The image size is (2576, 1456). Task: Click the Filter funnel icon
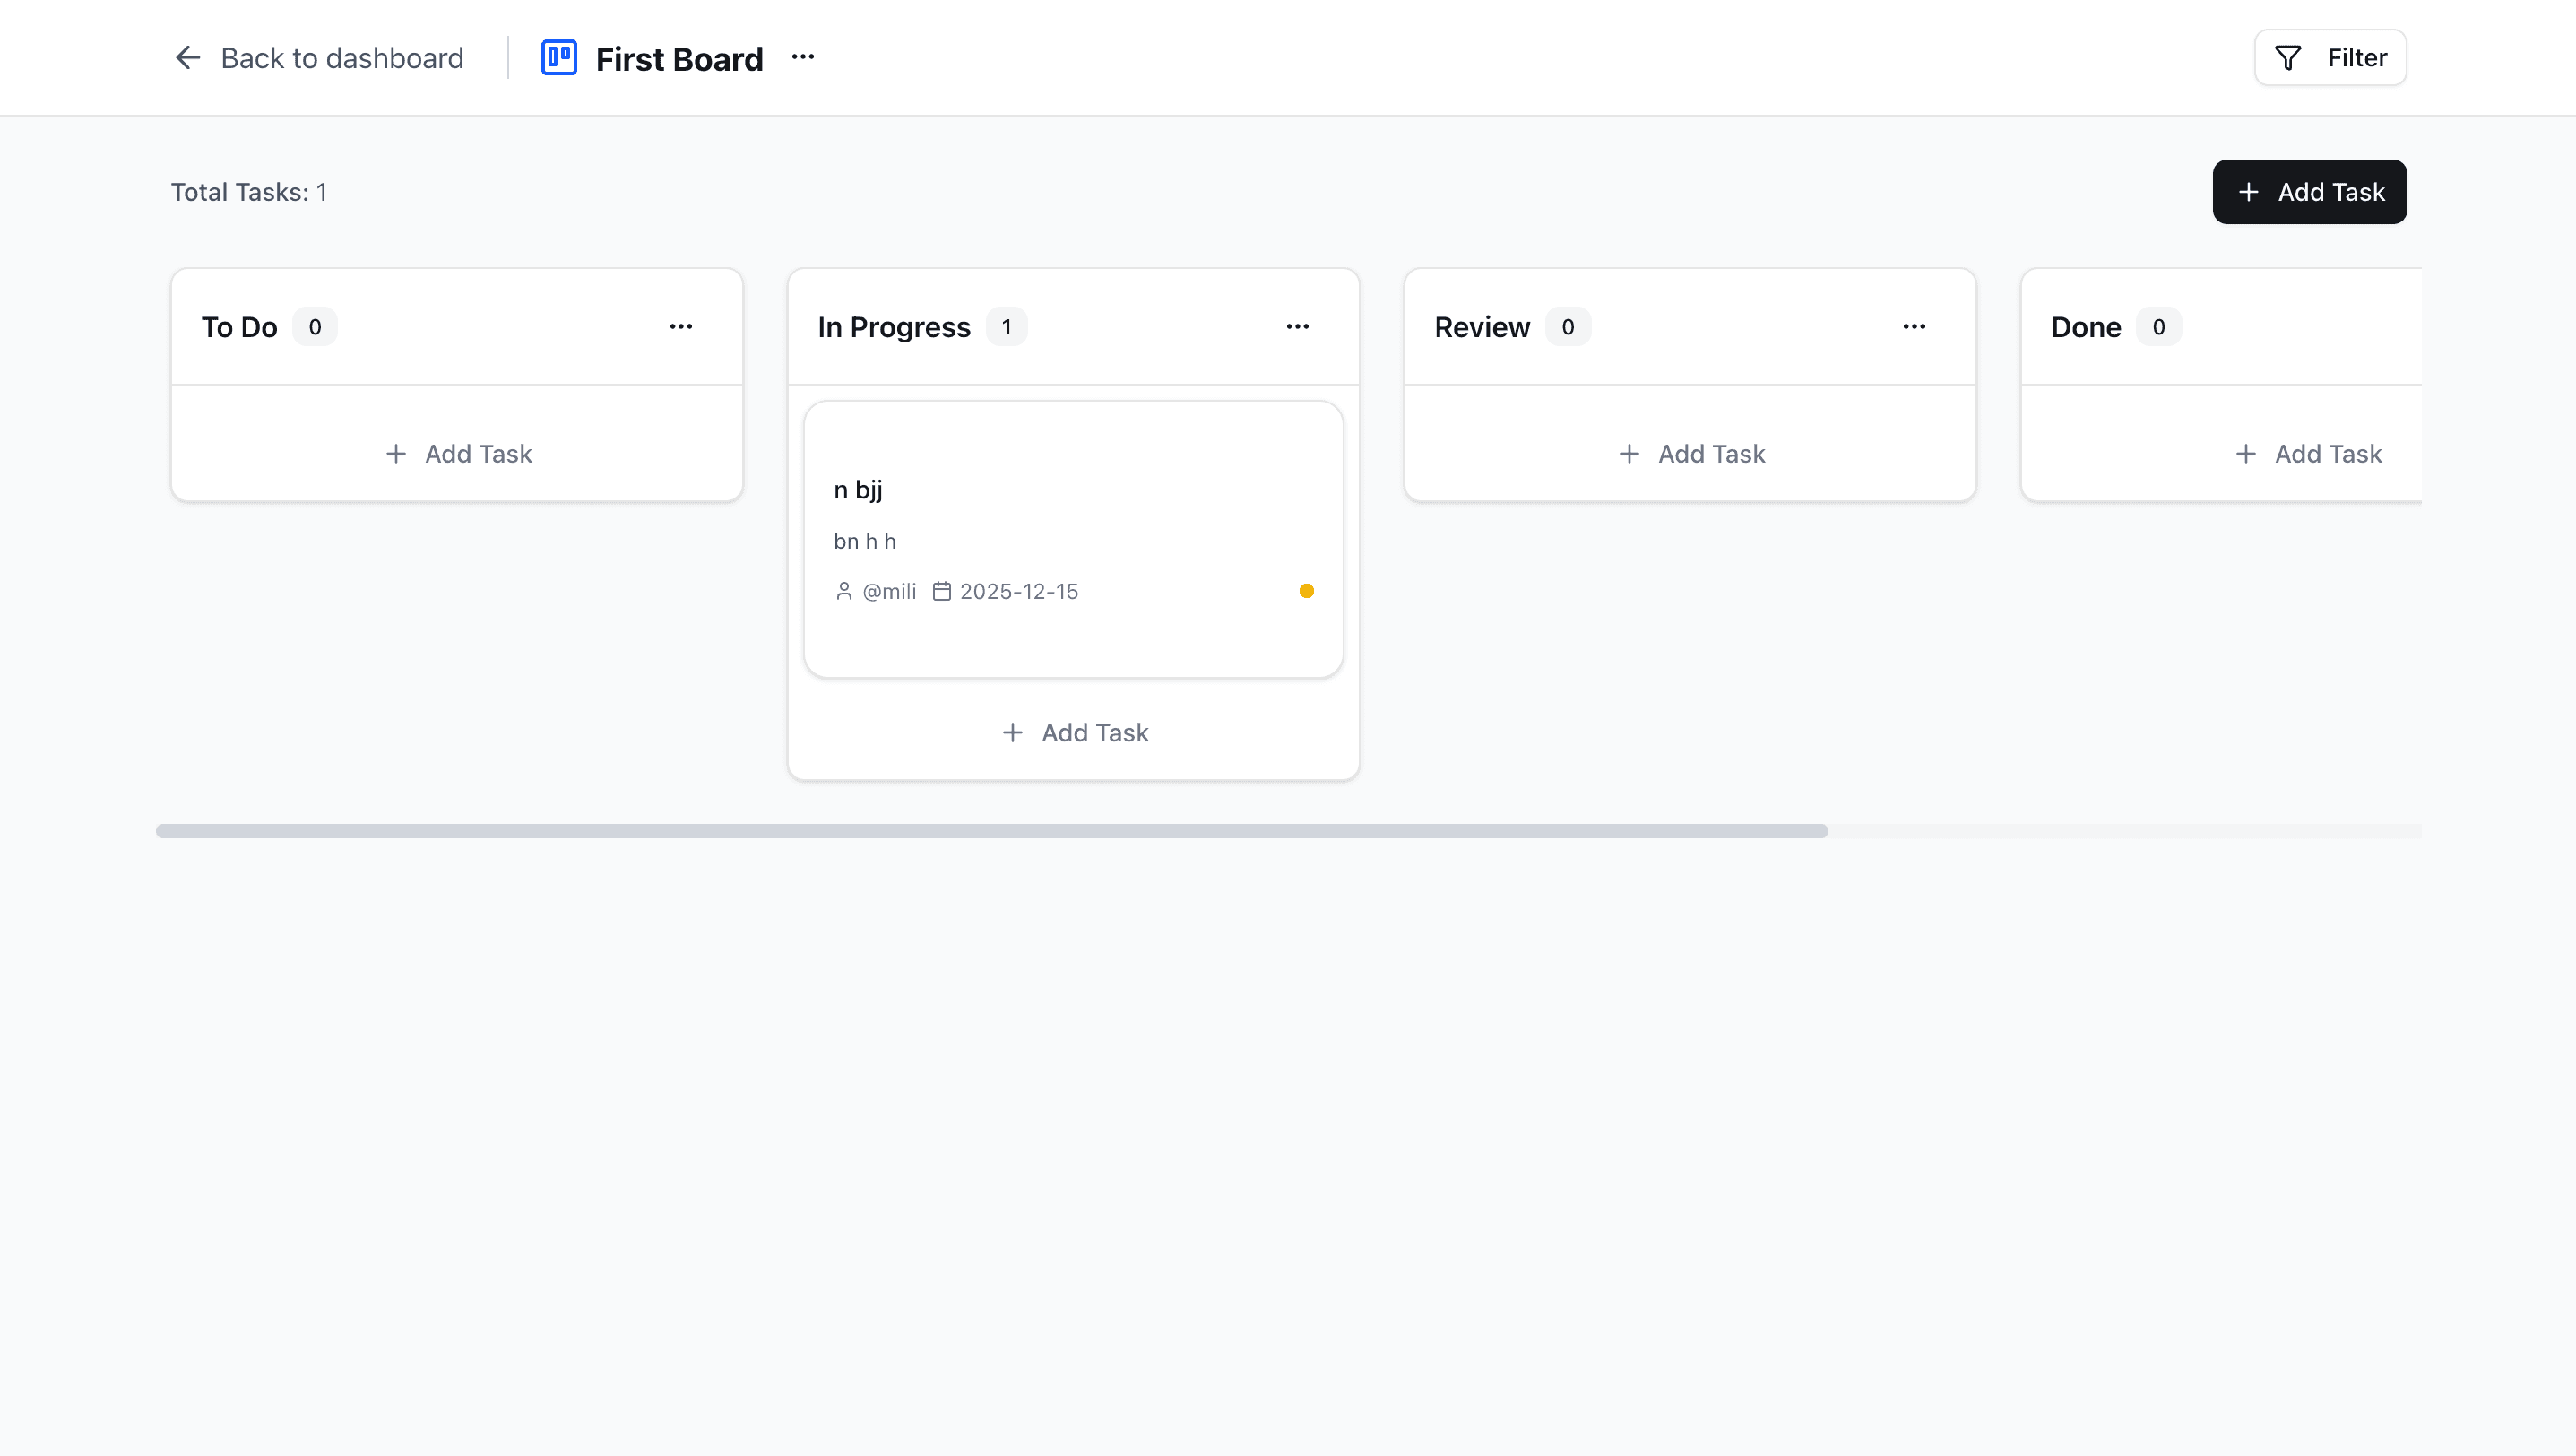[2287, 58]
